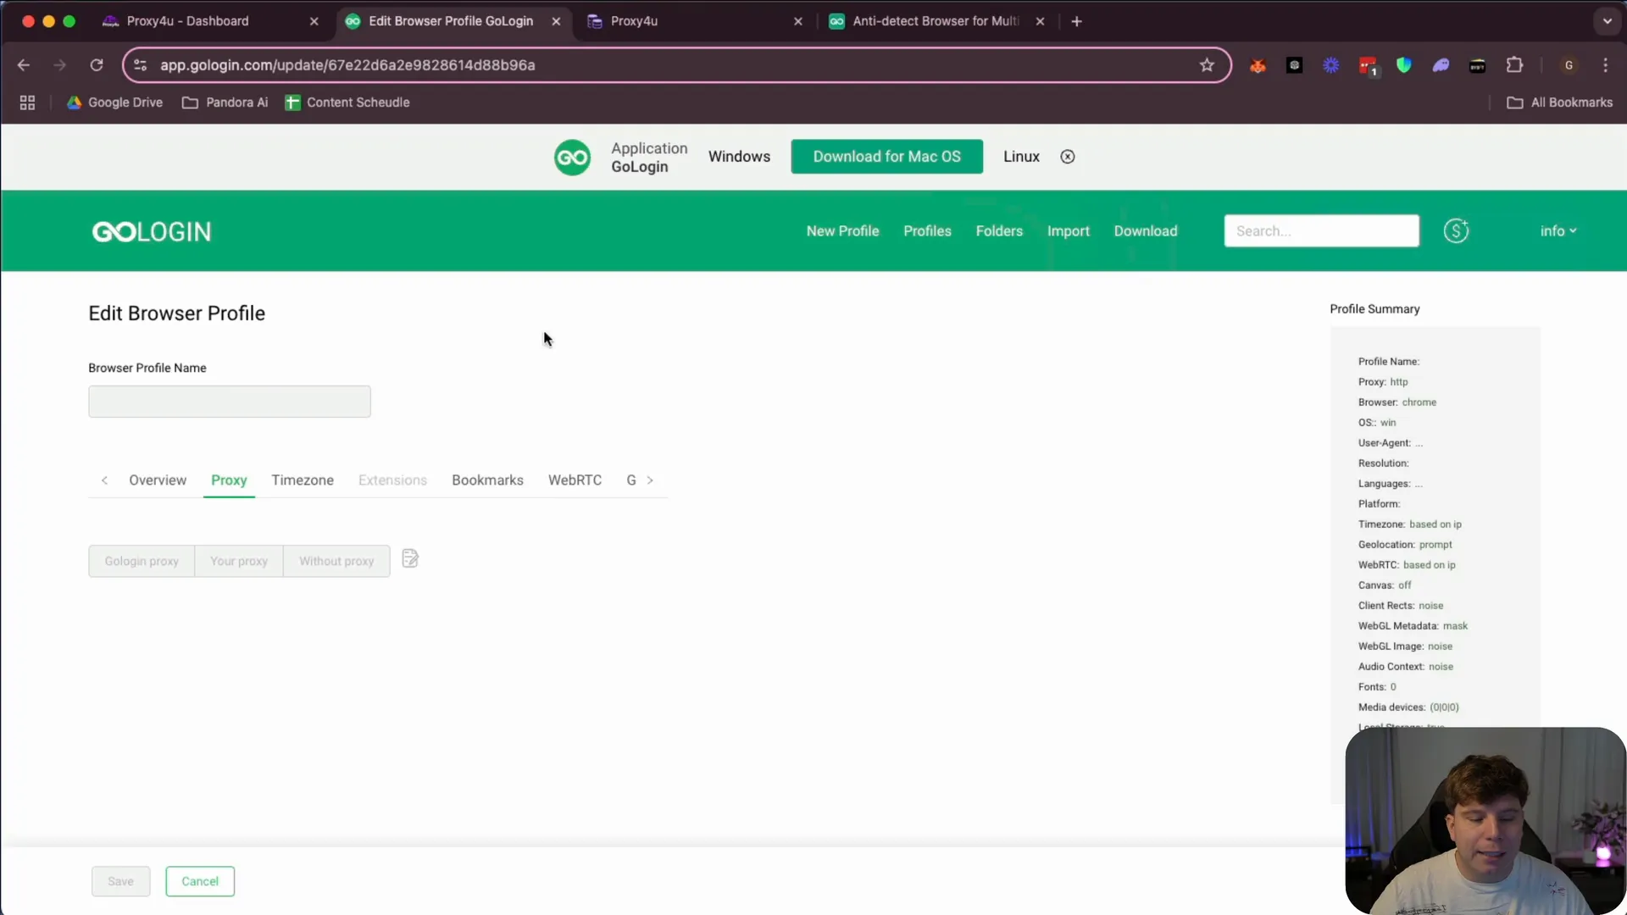This screenshot has width=1627, height=915.
Task: Select Linux download option
Action: click(x=1021, y=157)
